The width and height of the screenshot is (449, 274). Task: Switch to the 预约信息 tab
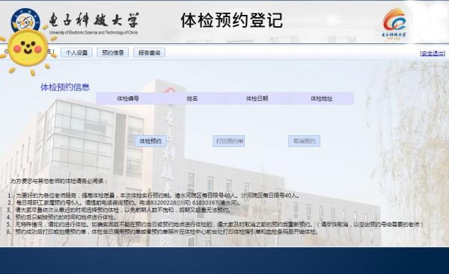(x=113, y=52)
